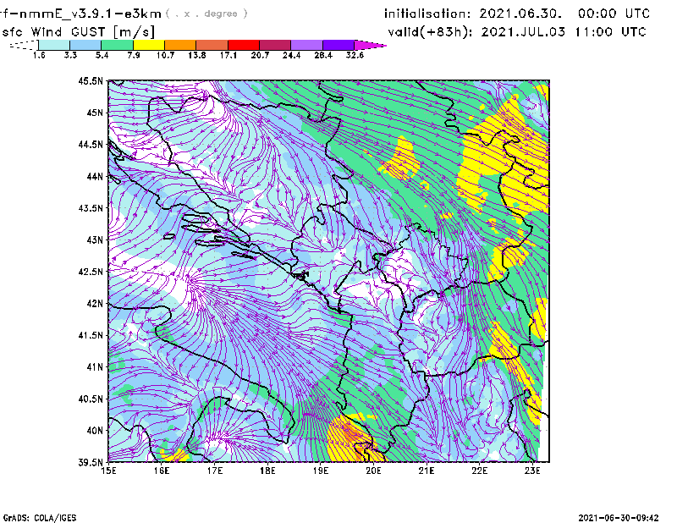Click the legend value '3.3'

click(70, 55)
